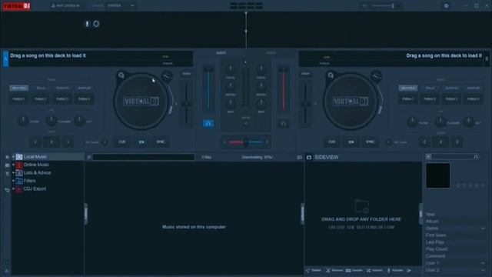
Task: Click the VirtualDJ logo in the top corner
Action: [17, 5]
